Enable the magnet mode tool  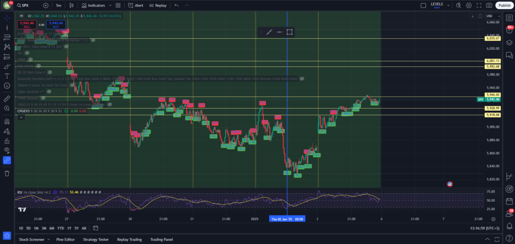click(7, 122)
